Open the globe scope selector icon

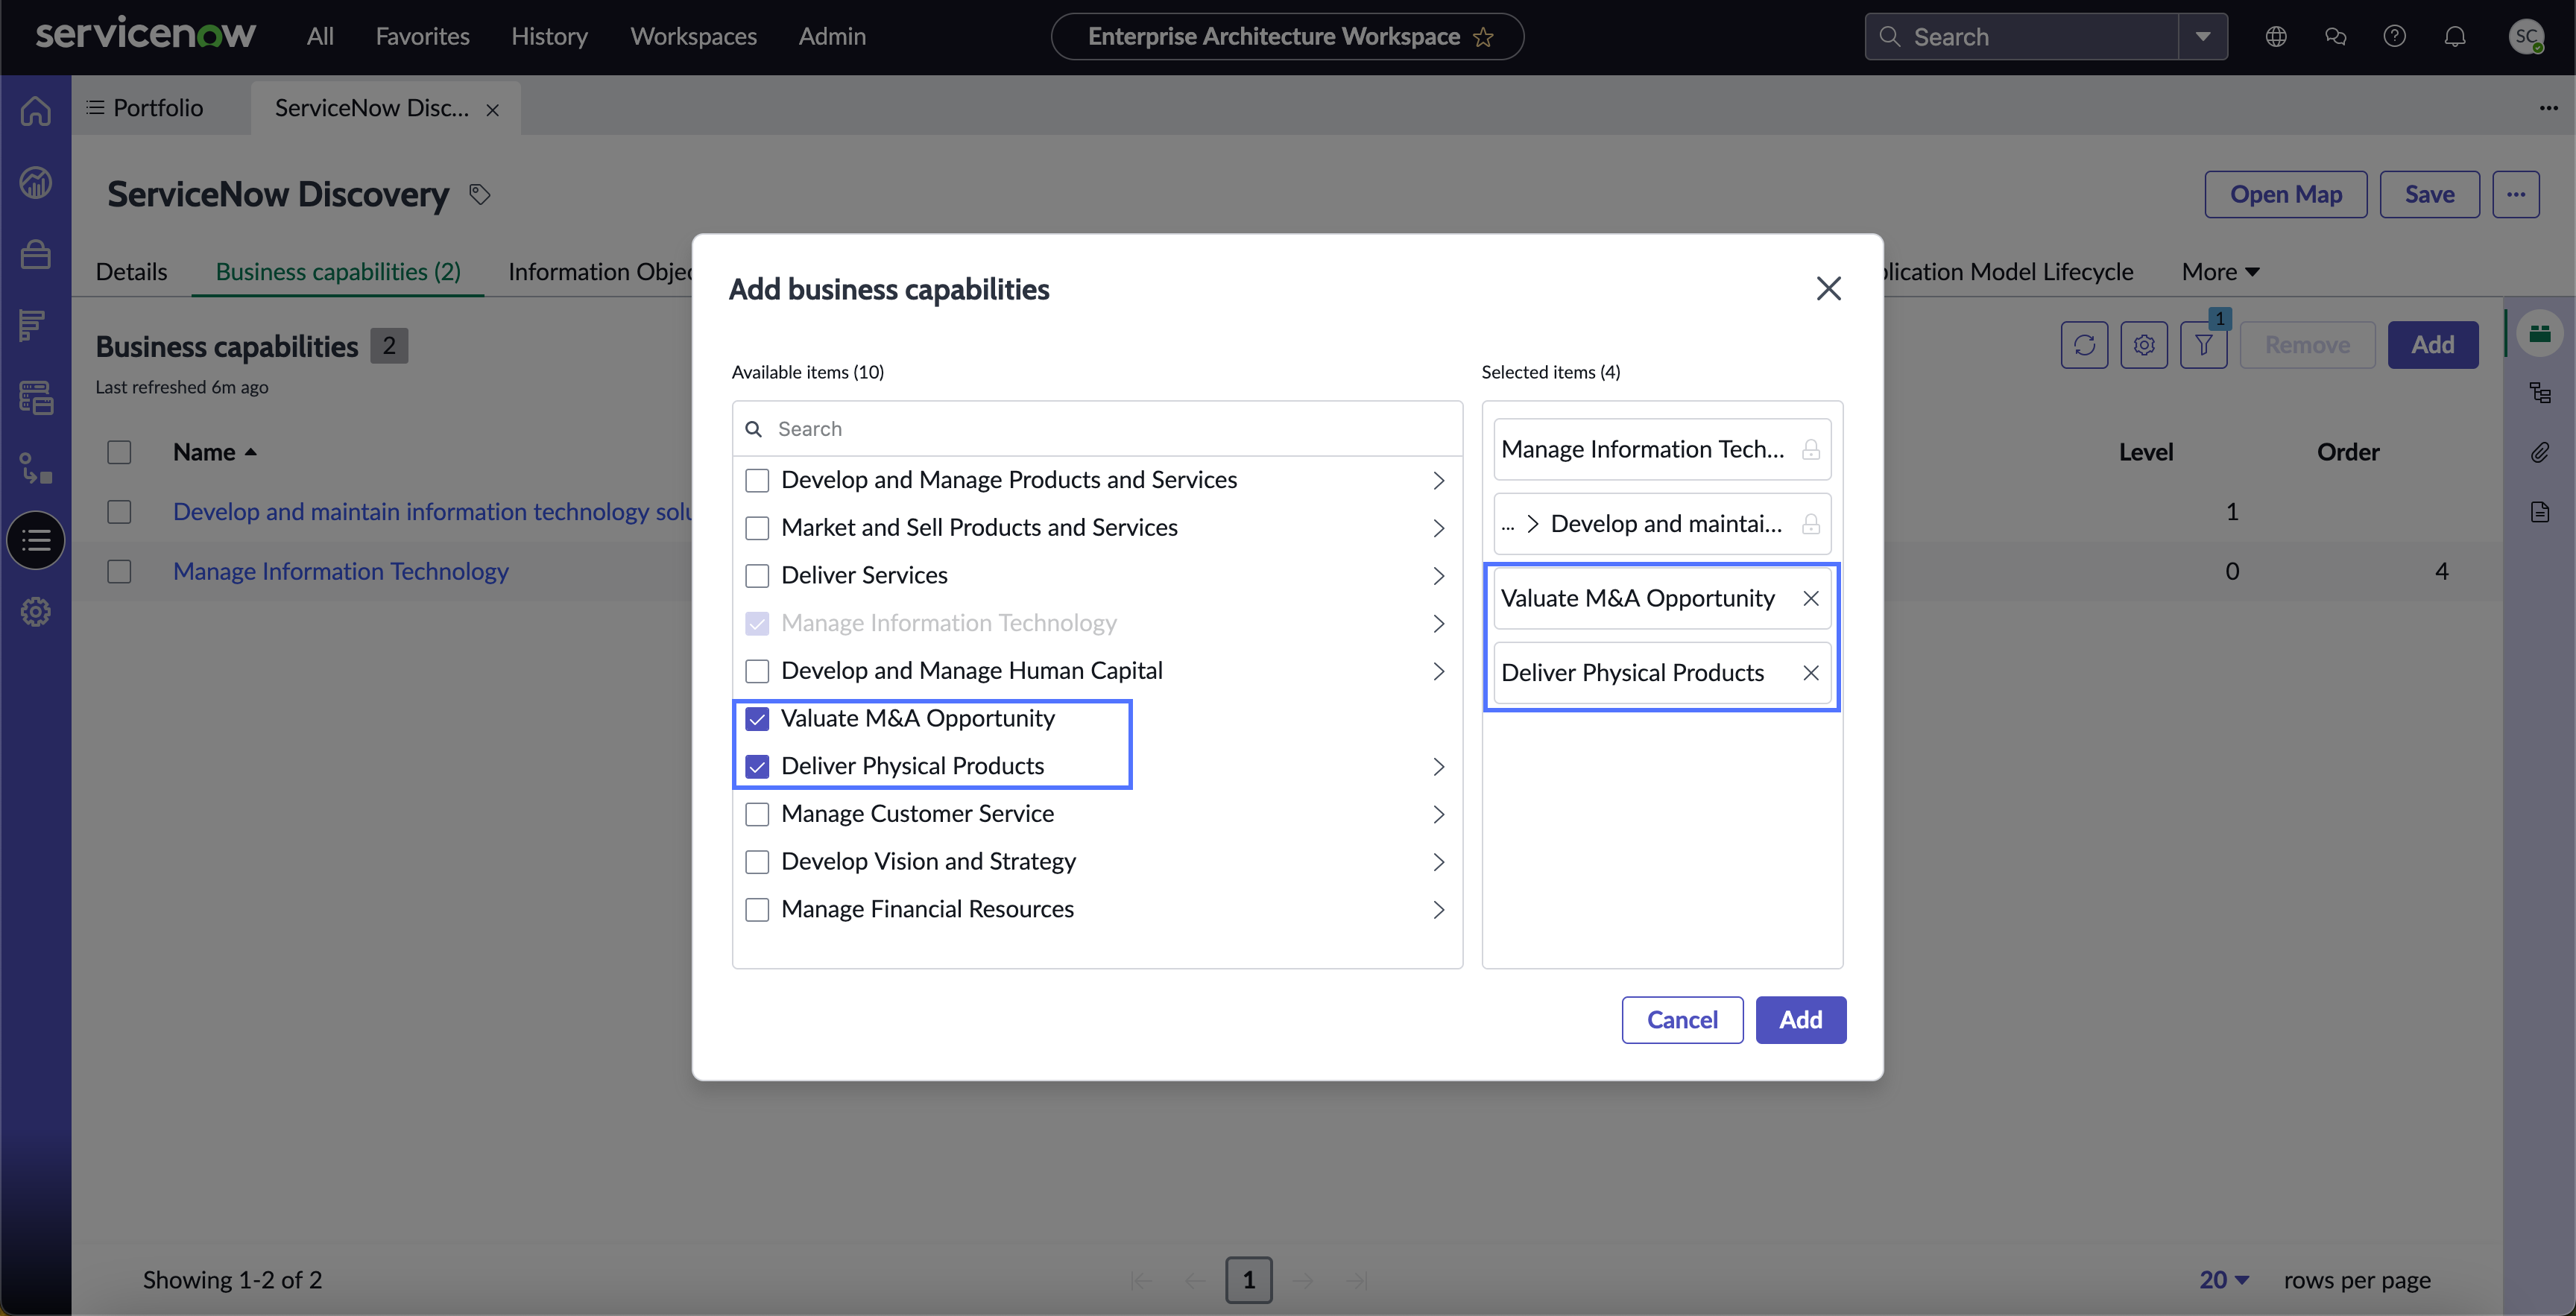(x=2276, y=37)
